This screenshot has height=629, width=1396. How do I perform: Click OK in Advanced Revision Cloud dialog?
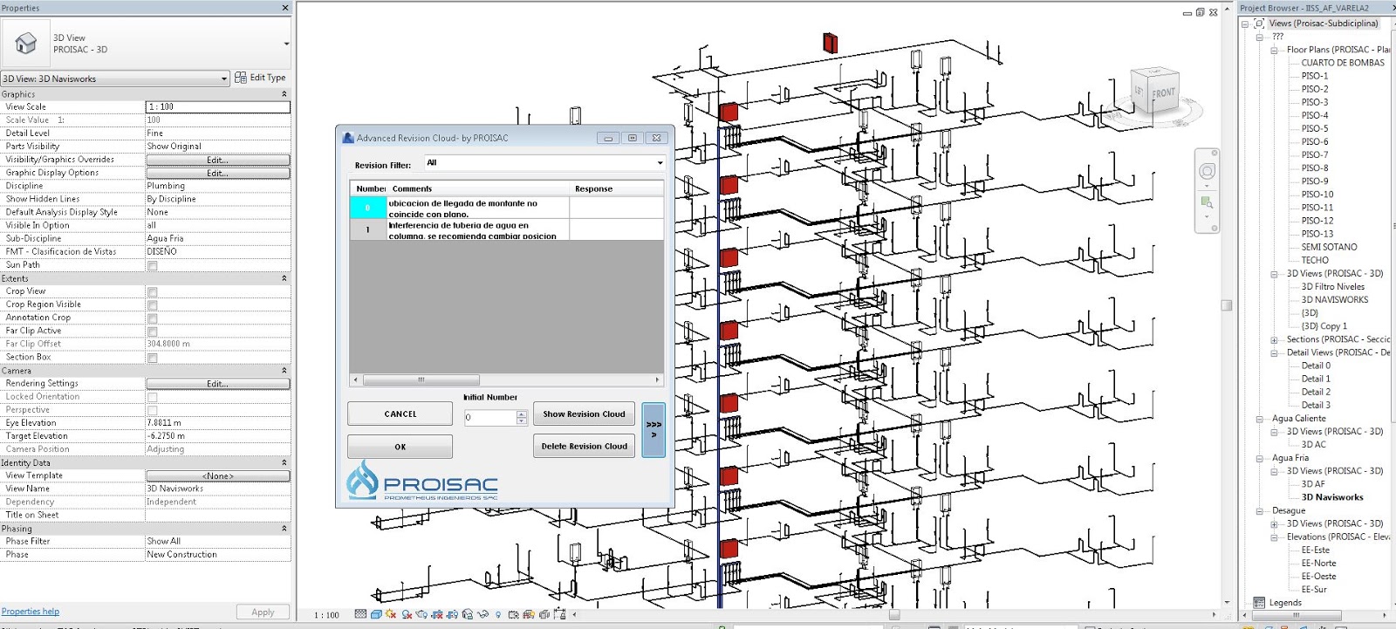pos(400,447)
